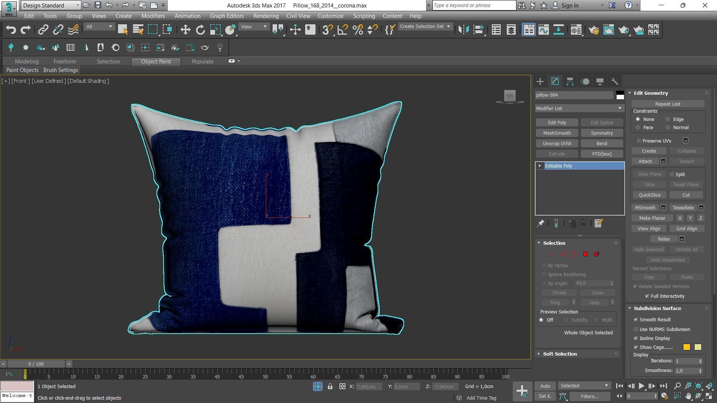Click Configure Modifier Sets icon

click(598, 224)
